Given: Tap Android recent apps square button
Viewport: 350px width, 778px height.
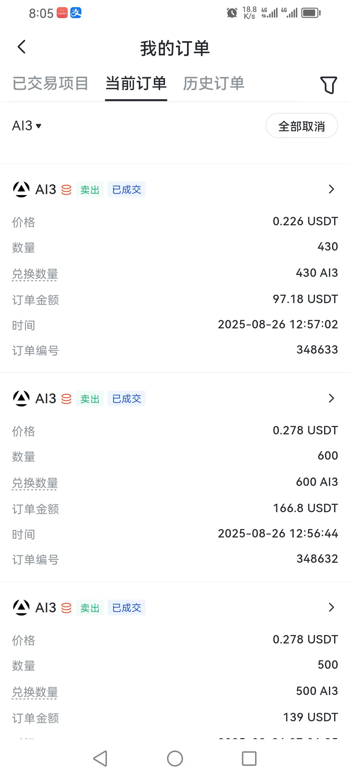Looking at the screenshot, I should (249, 759).
